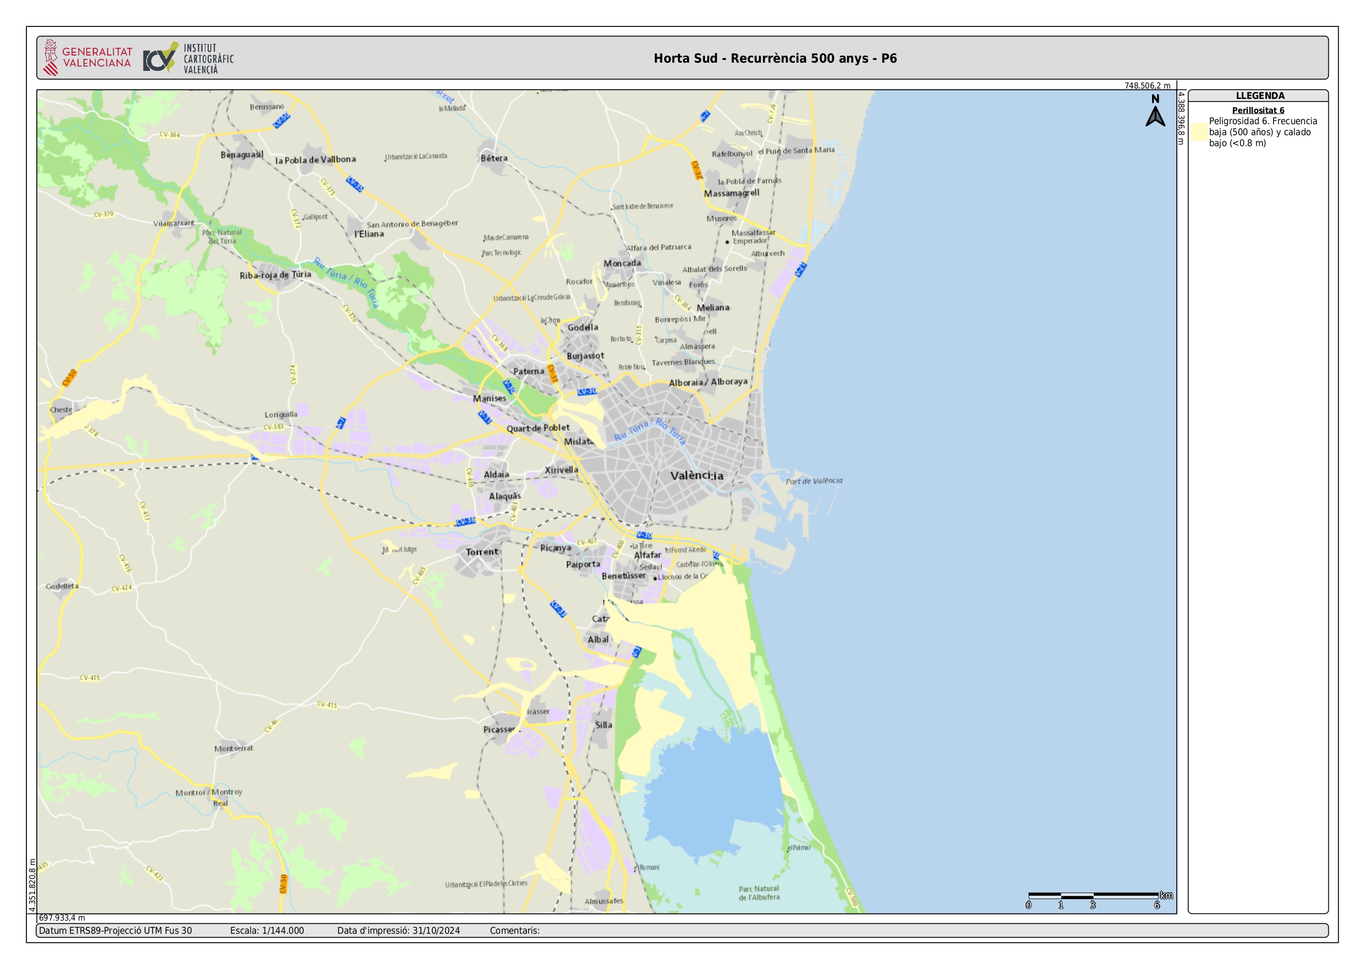Click the Comentaris field in footer
This screenshot has width=1363, height=964.
514,930
